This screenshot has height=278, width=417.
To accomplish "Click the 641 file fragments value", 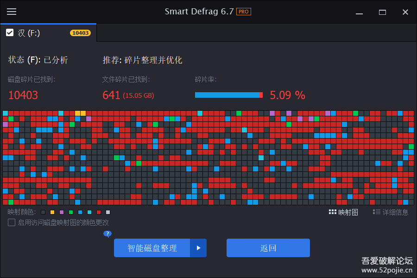I will [x=111, y=95].
